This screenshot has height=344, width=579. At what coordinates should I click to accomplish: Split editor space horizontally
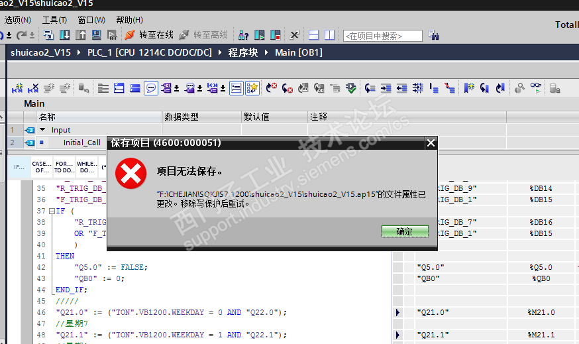tap(313, 35)
